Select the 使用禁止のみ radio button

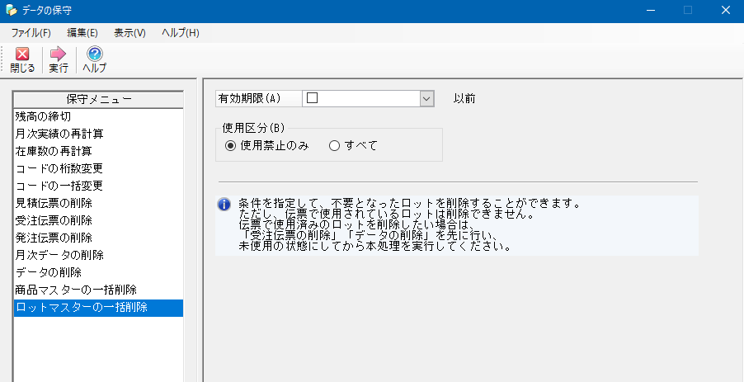pos(230,146)
